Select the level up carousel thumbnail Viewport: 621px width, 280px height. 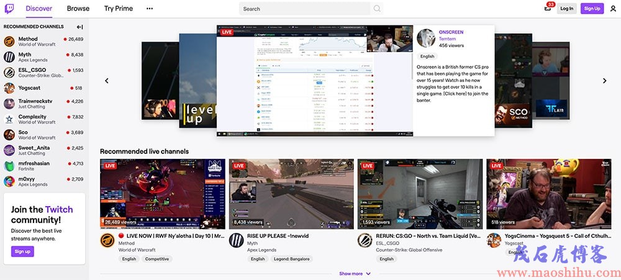coord(197,80)
